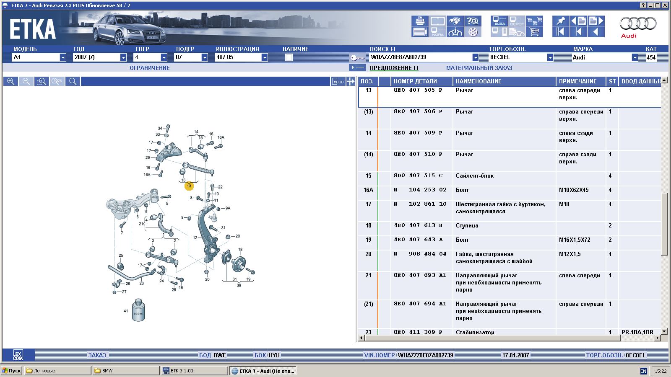671x377 pixels.
Task: Zoom out of the illustration
Action: (x=26, y=81)
